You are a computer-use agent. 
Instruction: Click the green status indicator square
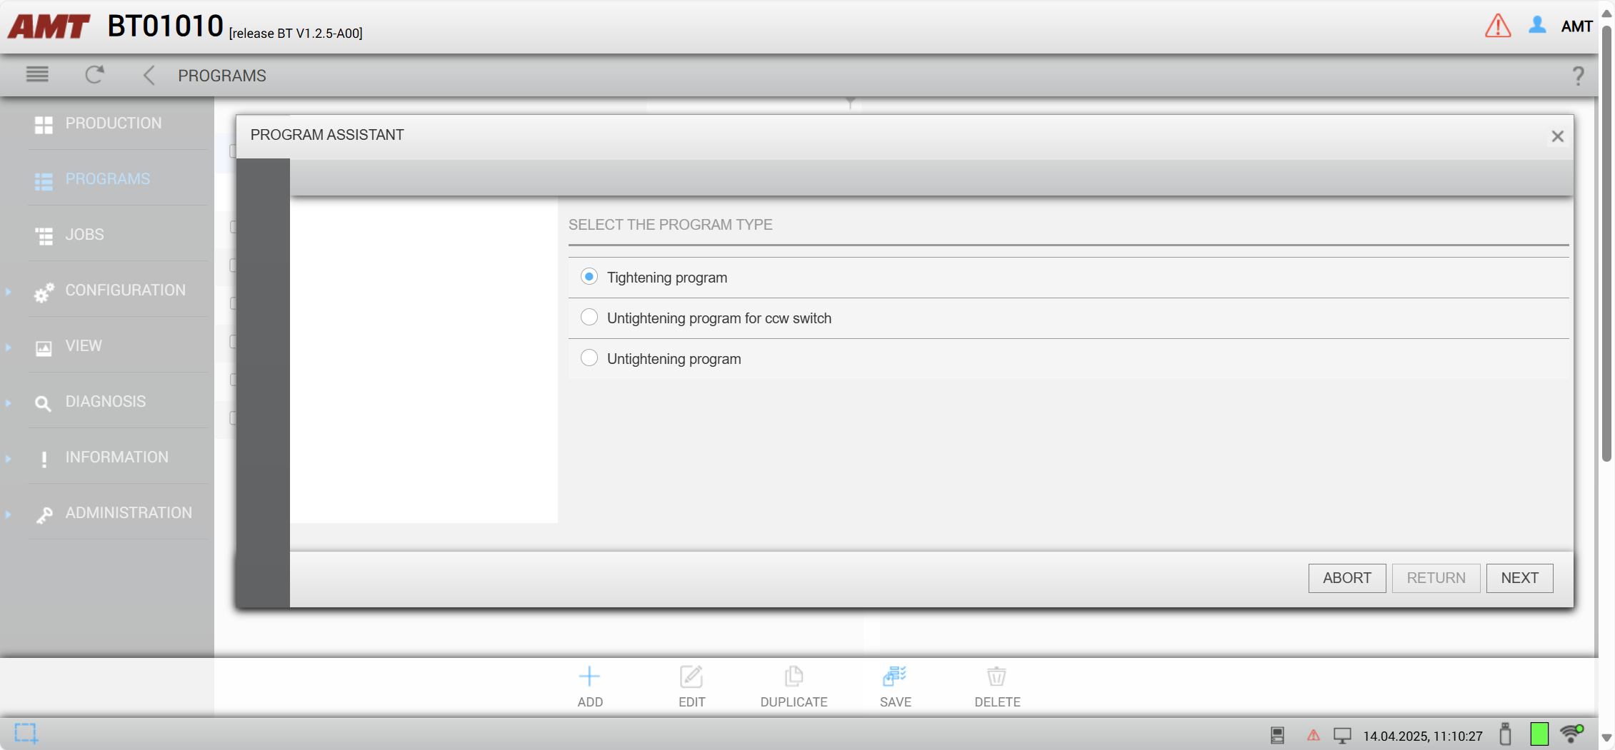click(1539, 734)
